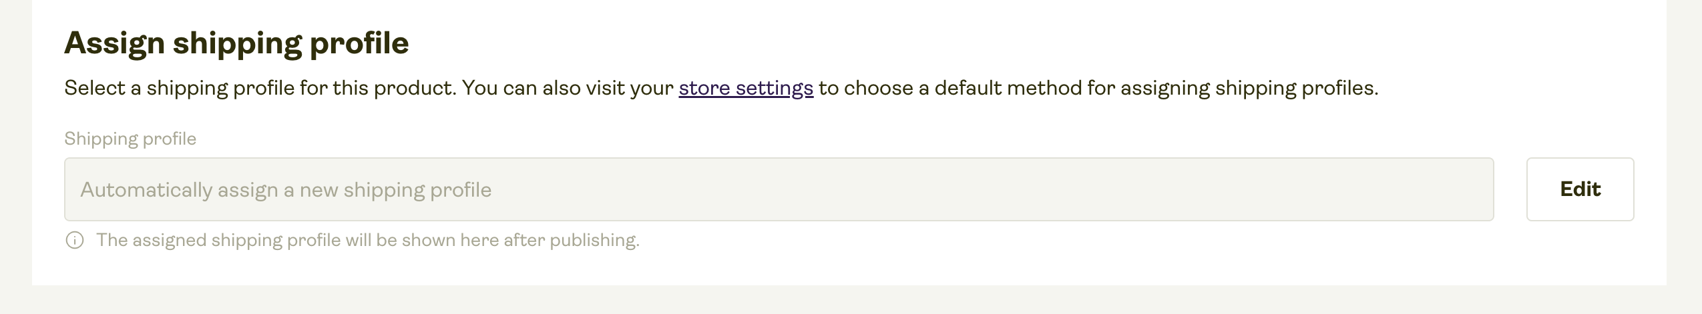
Task: Click the white card area beneath the Edit button
Action: 1580,253
